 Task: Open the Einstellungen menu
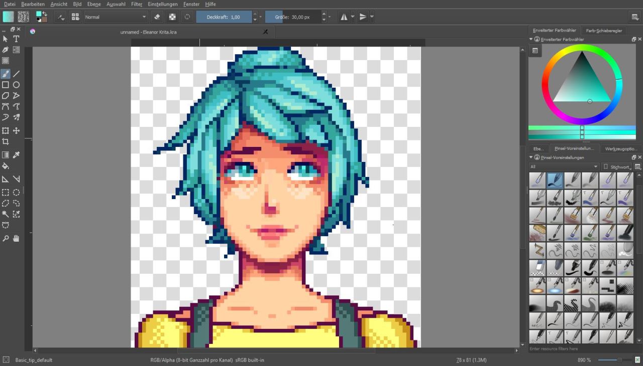163,4
